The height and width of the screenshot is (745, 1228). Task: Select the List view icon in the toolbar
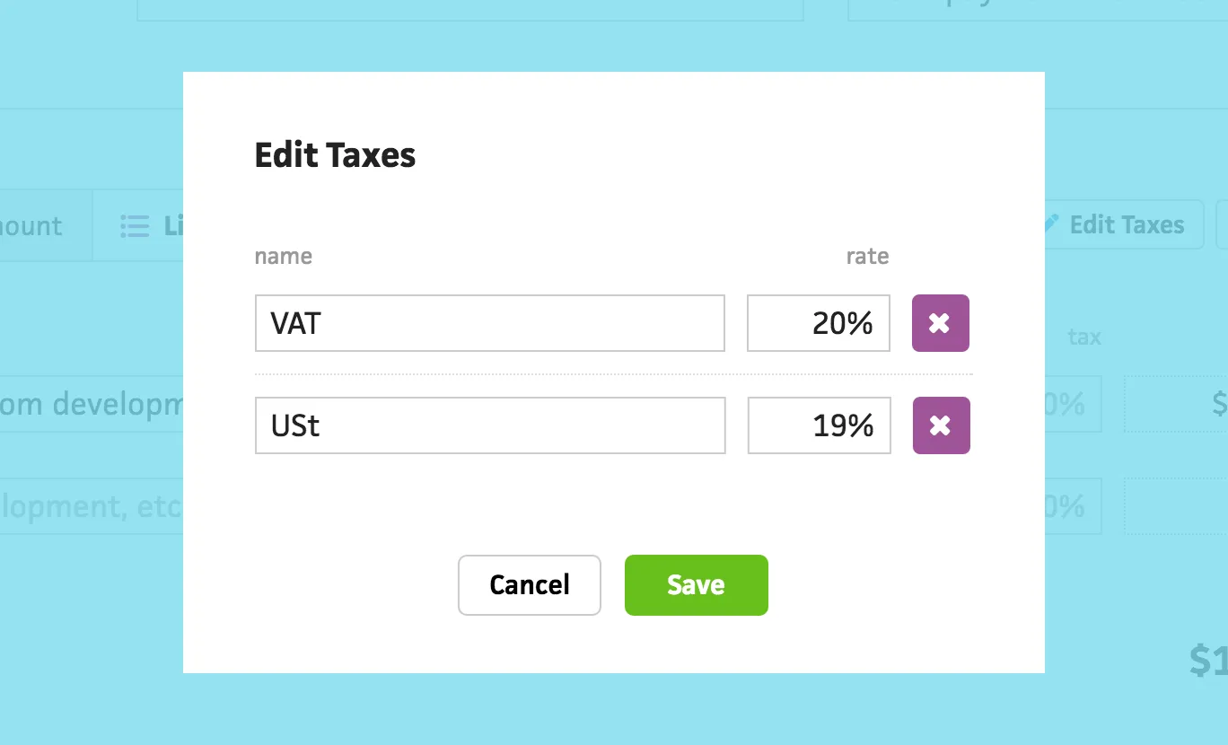[134, 225]
